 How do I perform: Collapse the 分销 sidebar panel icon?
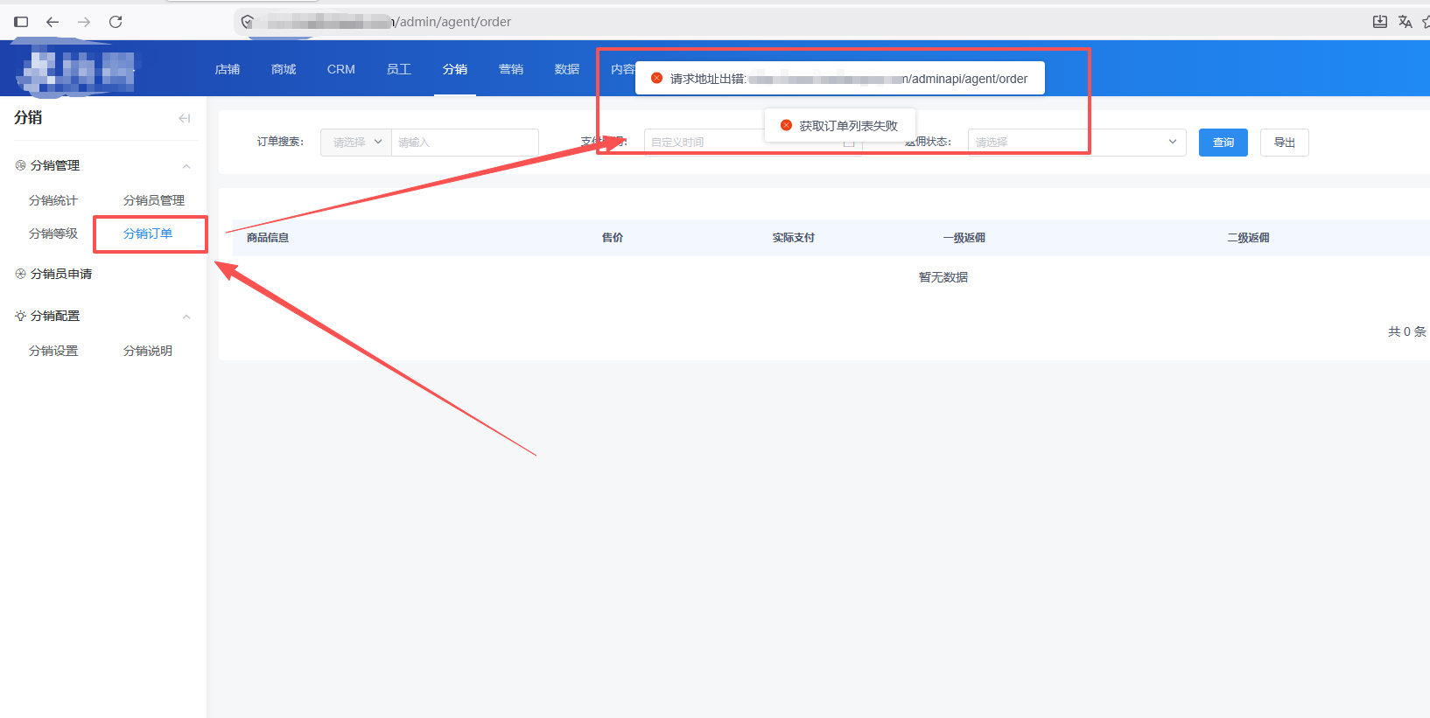(185, 118)
